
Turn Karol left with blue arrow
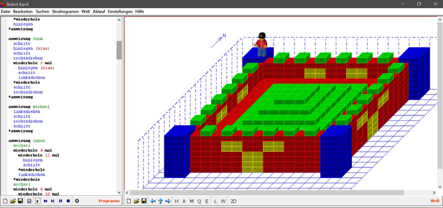coord(153,201)
